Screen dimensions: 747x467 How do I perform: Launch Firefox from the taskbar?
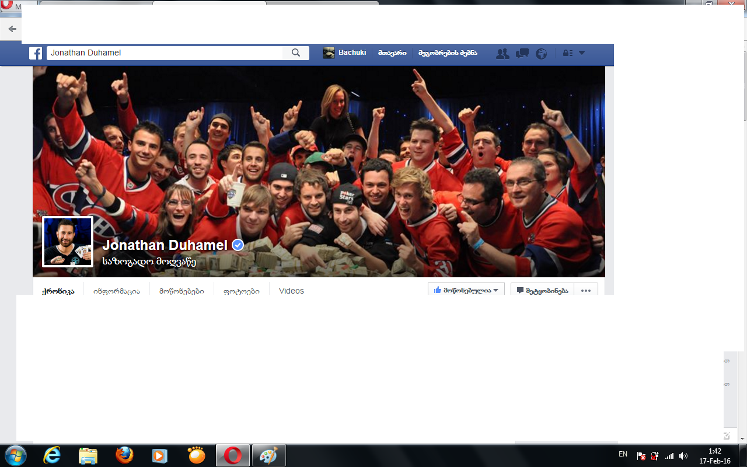tap(124, 455)
